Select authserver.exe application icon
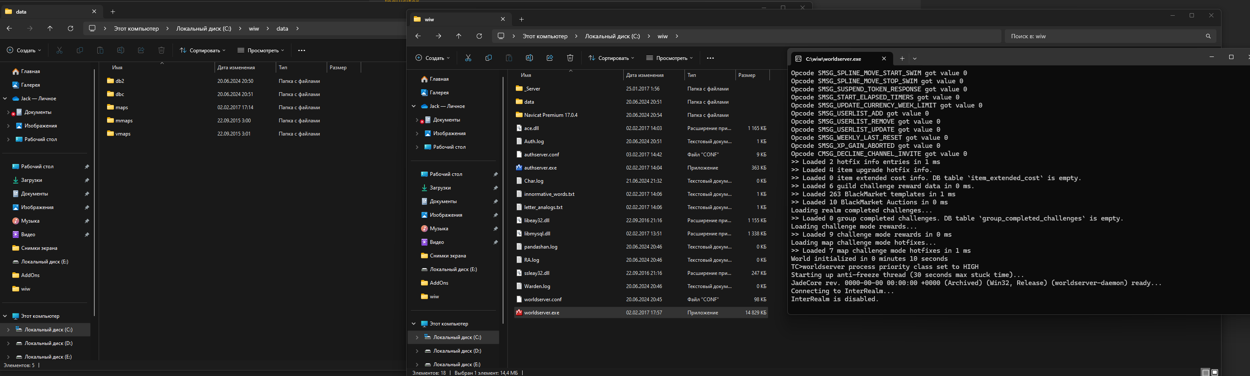The height and width of the screenshot is (376, 1250). pyautogui.click(x=519, y=167)
